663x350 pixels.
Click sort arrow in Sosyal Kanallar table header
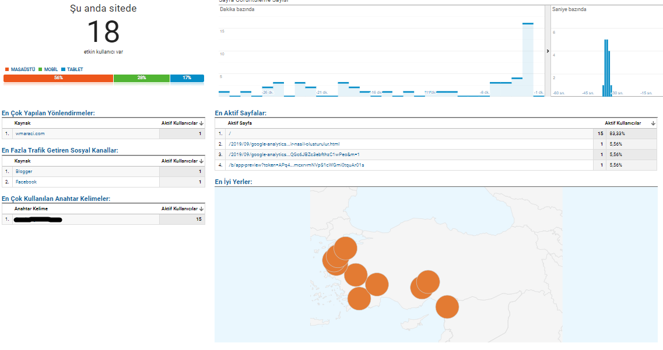click(201, 161)
